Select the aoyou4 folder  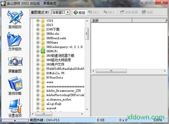[51, 108]
